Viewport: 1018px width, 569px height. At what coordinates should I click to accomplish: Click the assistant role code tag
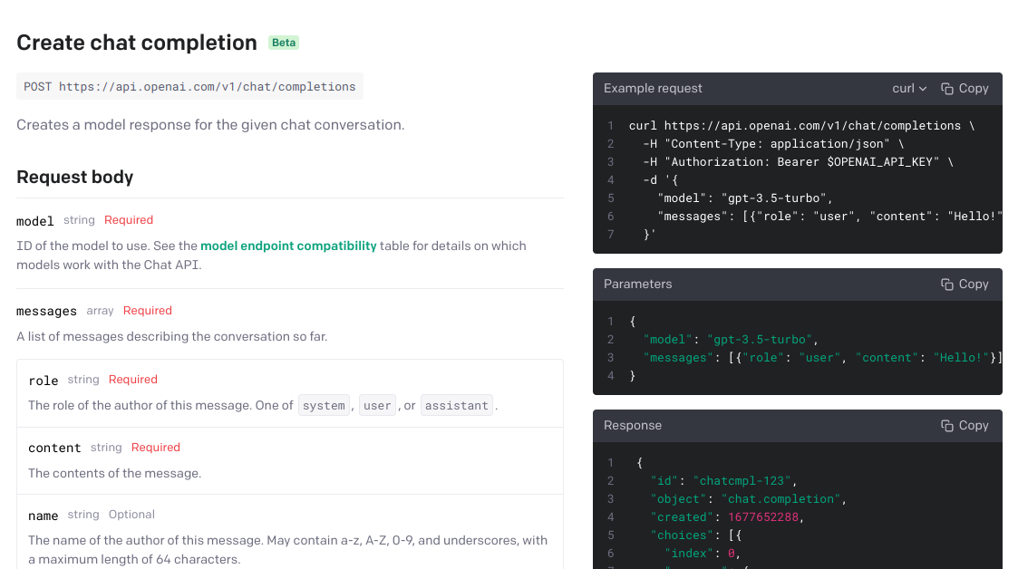coord(456,406)
